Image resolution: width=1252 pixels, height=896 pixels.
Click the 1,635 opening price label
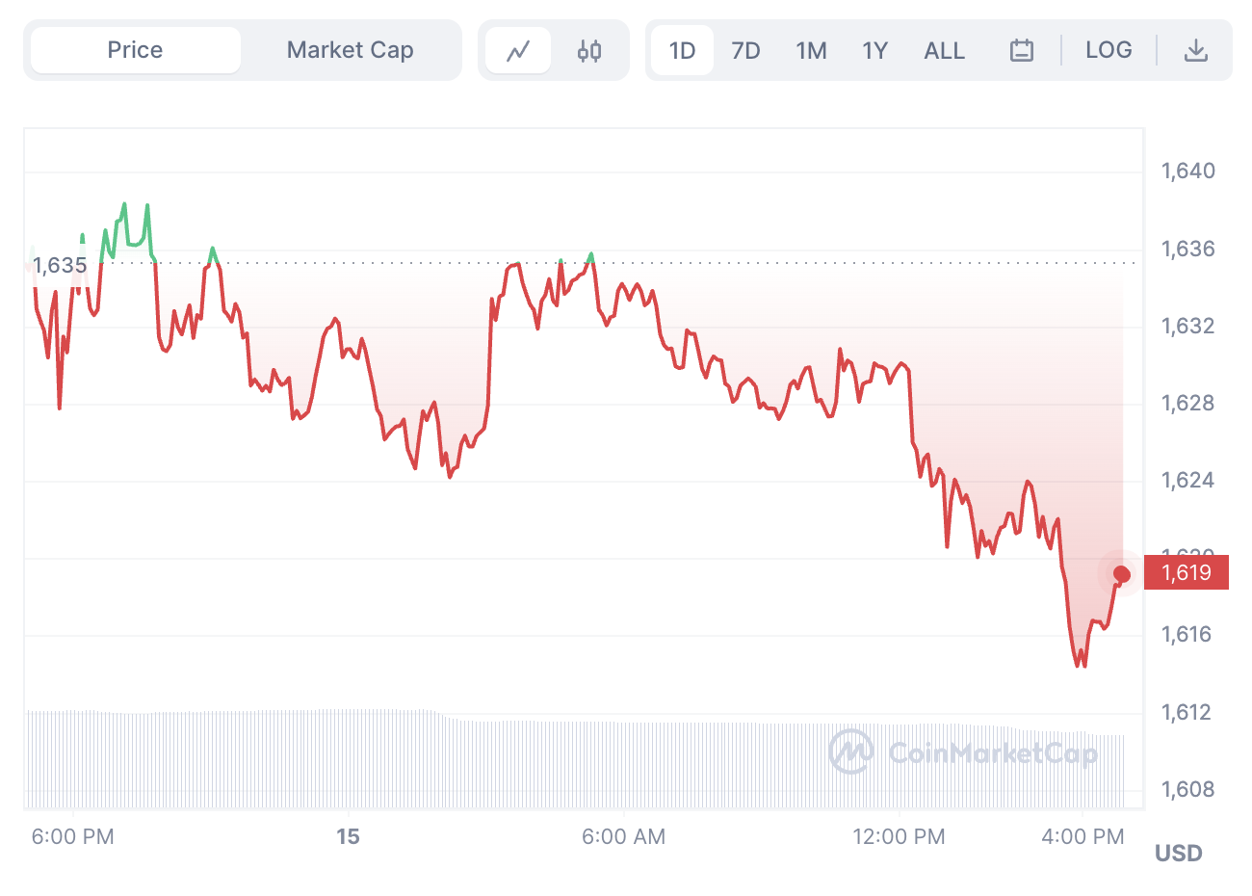click(60, 265)
